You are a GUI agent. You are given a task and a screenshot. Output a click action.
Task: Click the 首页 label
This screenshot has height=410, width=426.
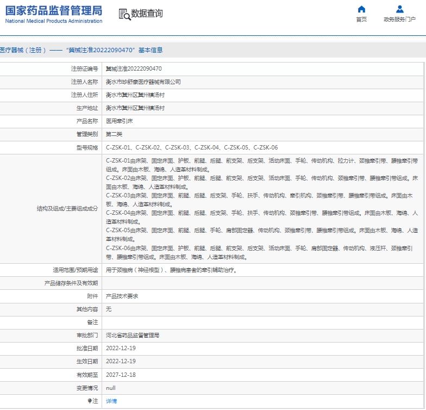(x=361, y=20)
